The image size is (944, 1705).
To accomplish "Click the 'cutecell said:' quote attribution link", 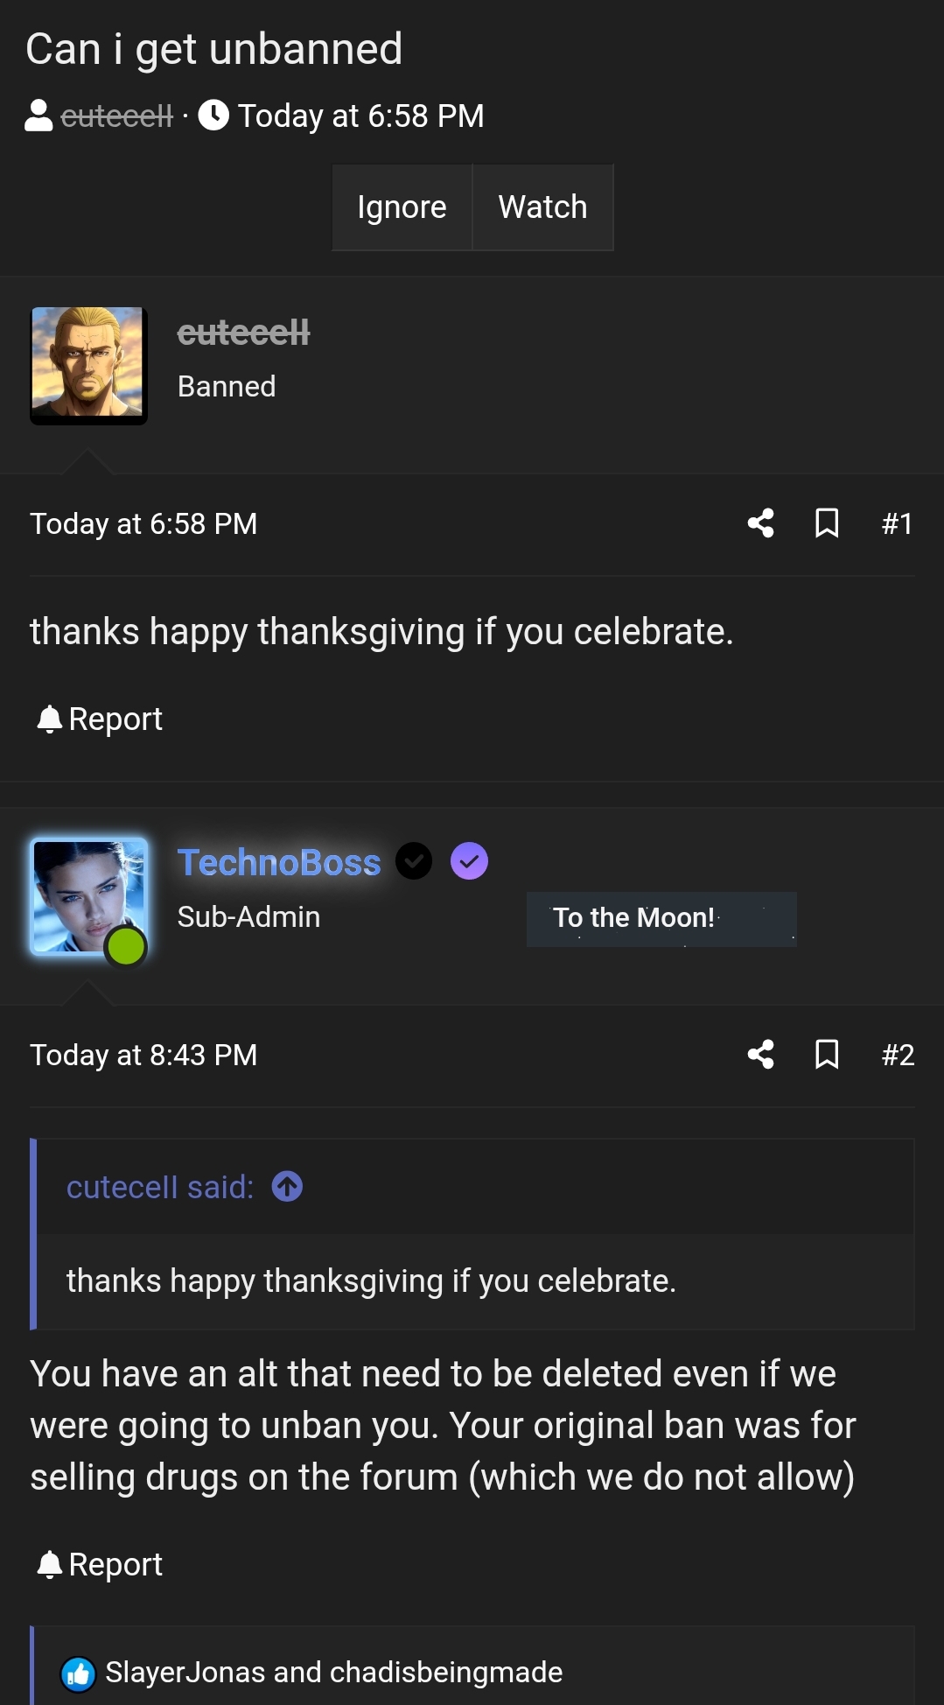I will point(157,1186).
